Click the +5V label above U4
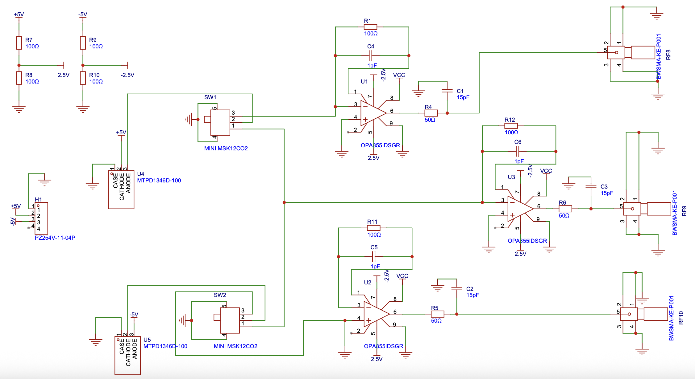 click(x=121, y=132)
